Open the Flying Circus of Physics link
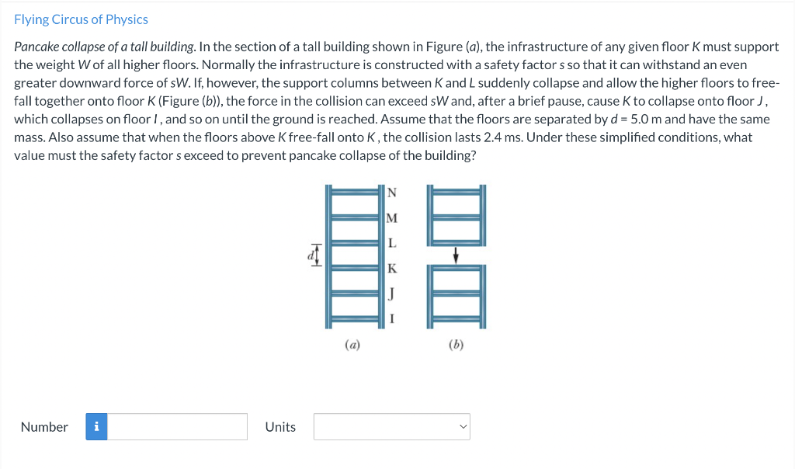795x469 pixels. (x=81, y=19)
